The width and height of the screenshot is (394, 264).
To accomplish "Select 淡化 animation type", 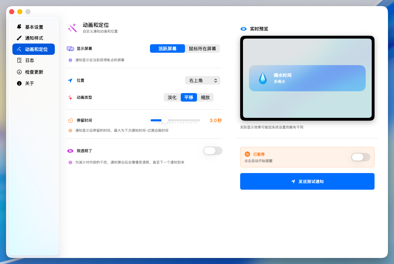I will click(172, 97).
